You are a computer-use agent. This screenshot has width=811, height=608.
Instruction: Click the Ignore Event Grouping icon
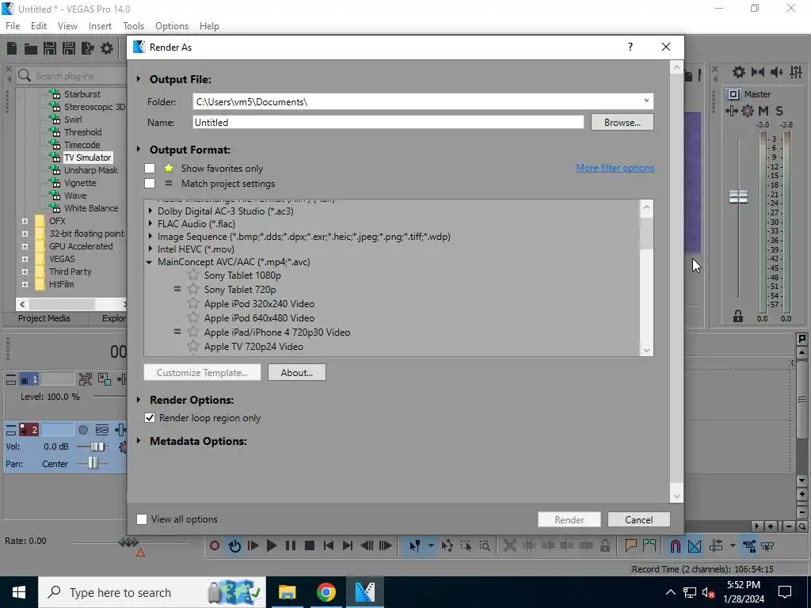(x=768, y=545)
